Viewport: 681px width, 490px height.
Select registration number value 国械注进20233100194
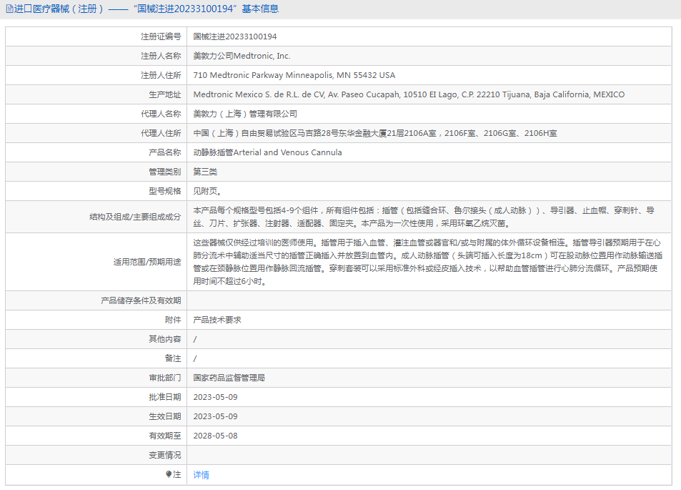click(235, 36)
